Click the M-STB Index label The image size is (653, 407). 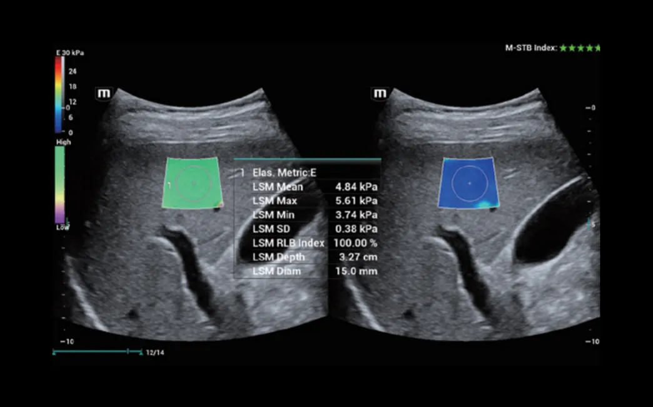[530, 48]
